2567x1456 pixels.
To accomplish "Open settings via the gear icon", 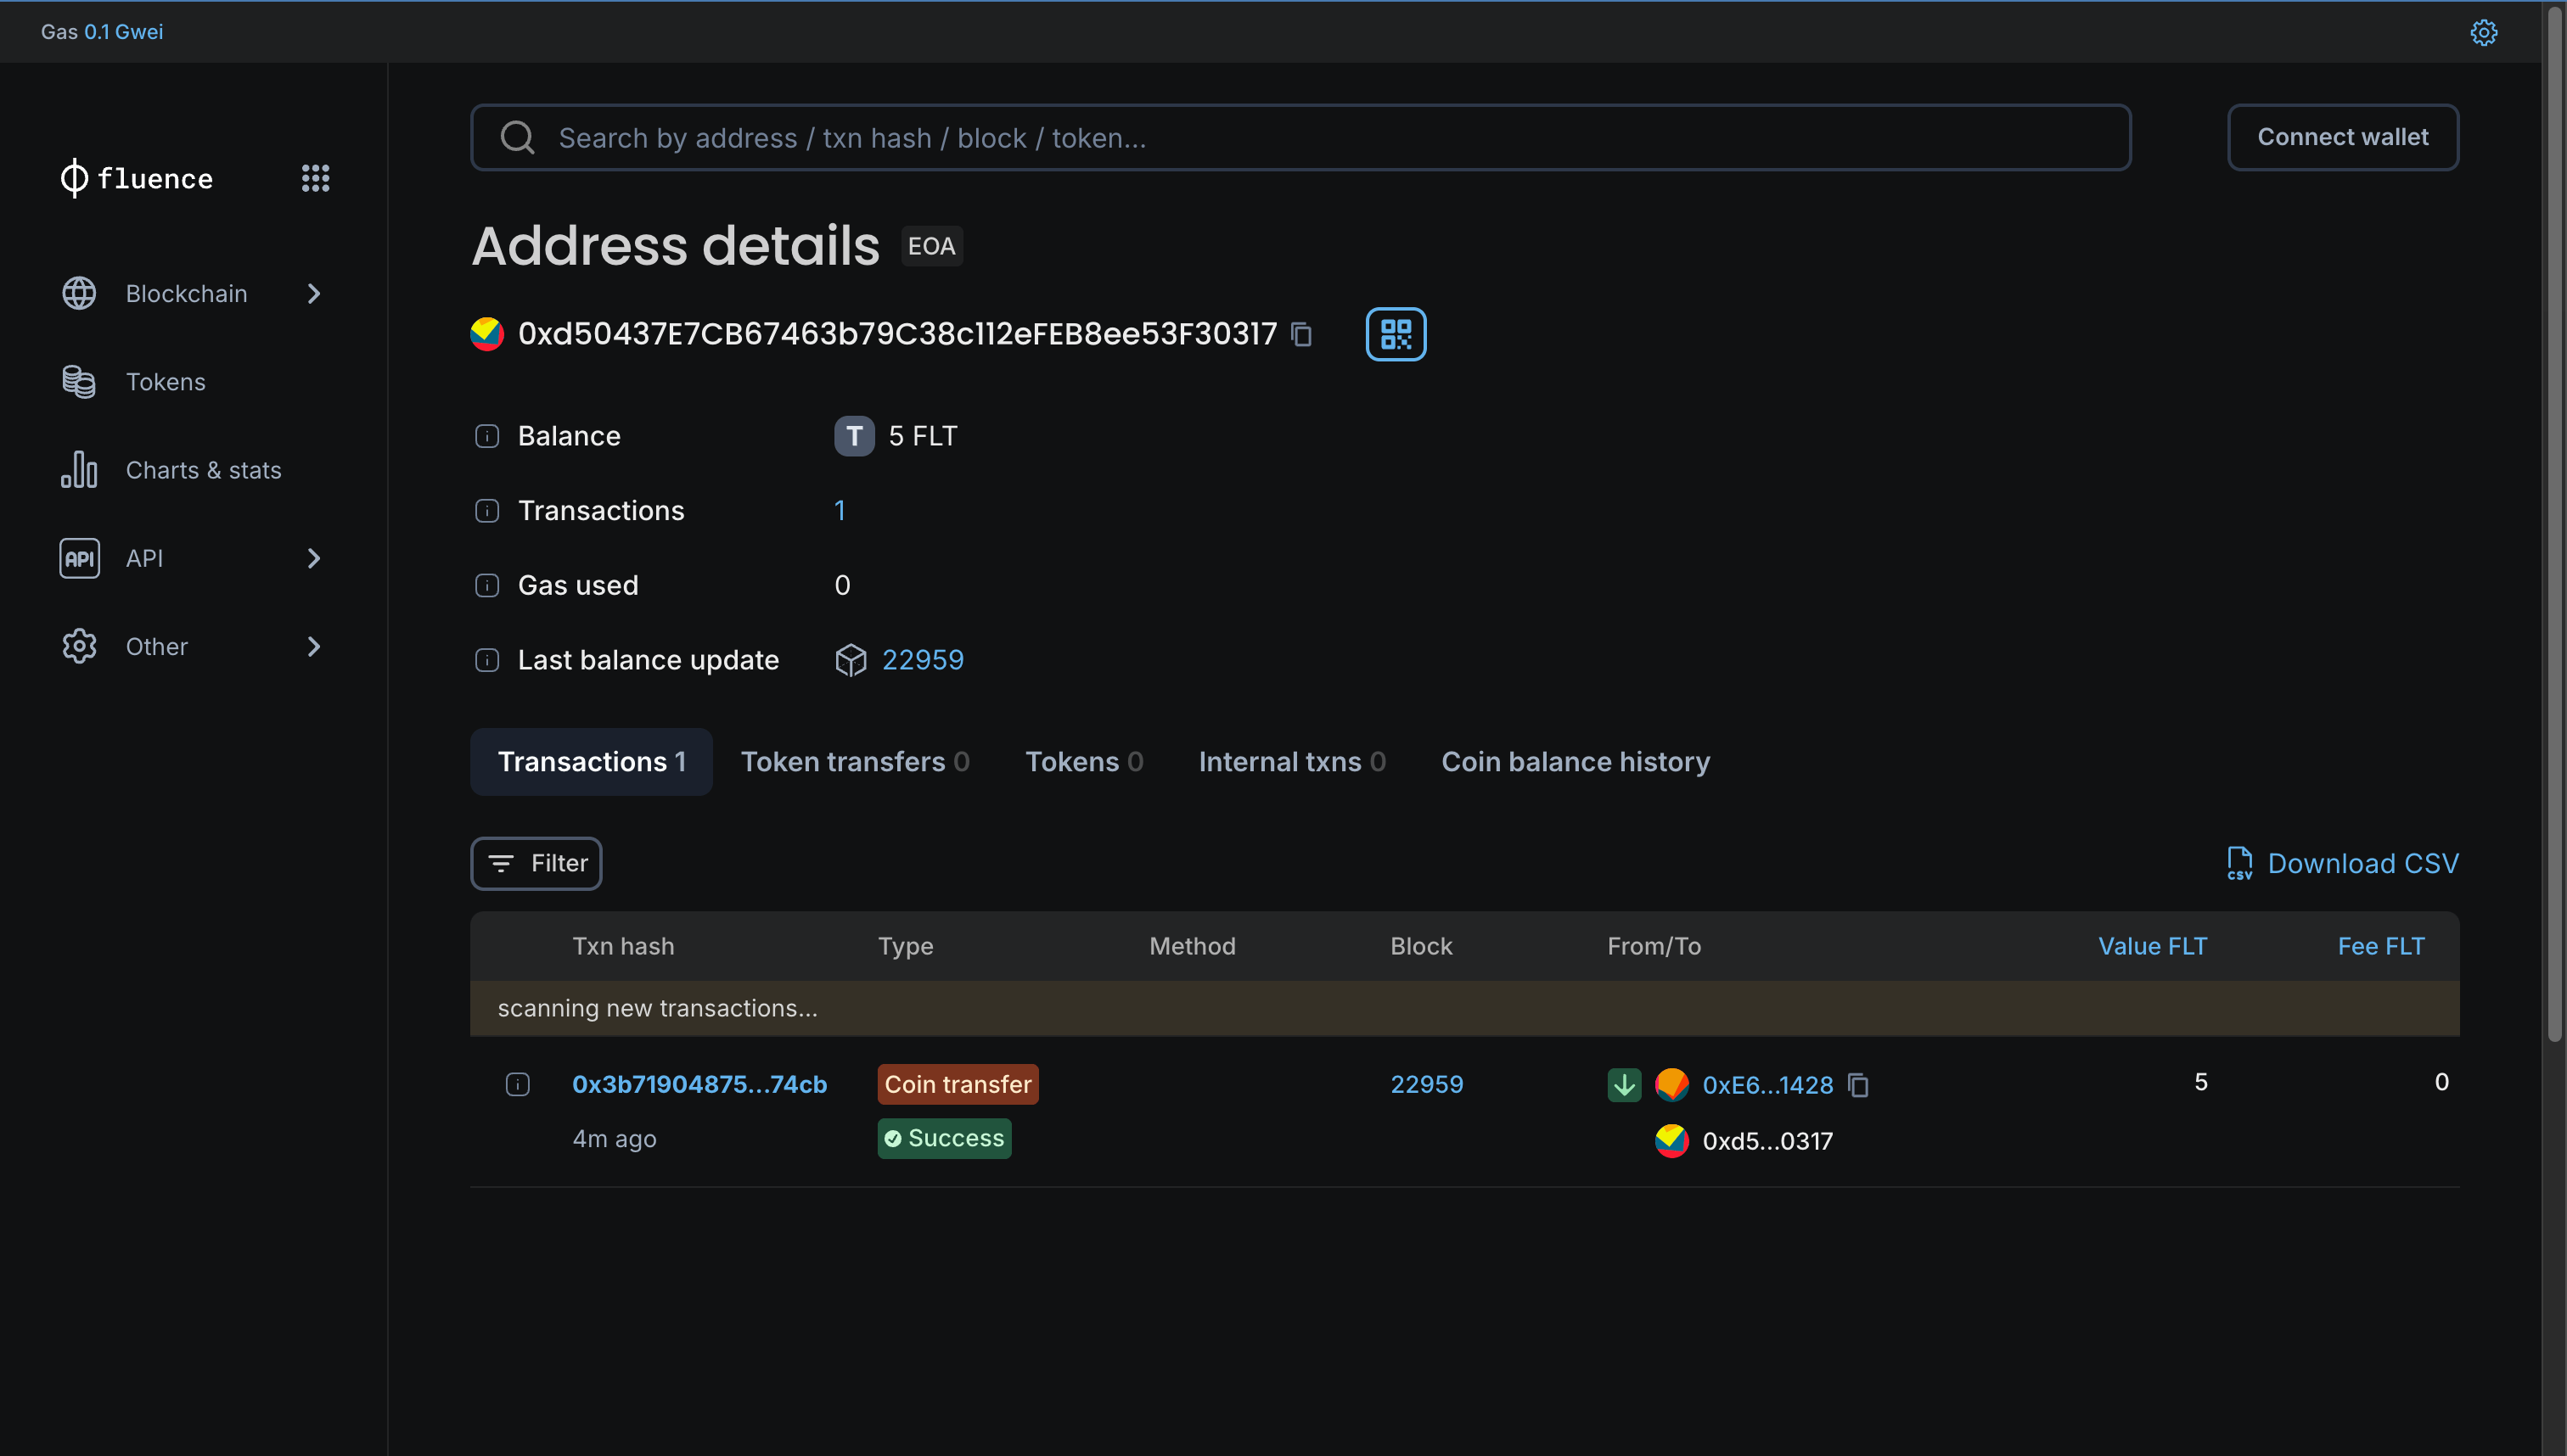I will coord(2485,31).
